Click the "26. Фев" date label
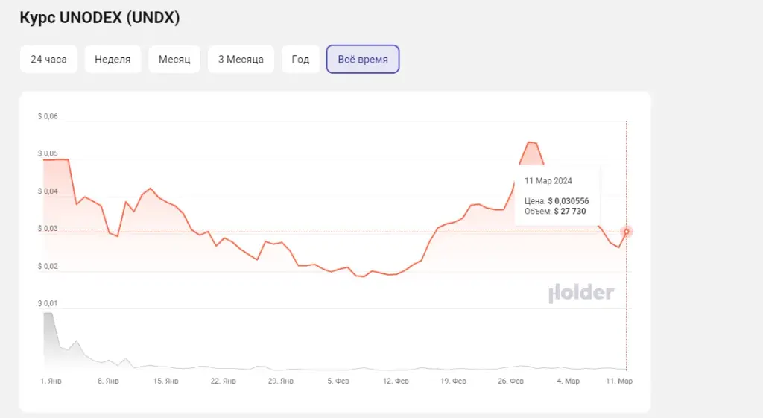Screen dimensions: 763x418 point(510,381)
